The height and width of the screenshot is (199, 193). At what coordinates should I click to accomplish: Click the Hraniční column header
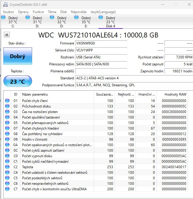coord(146,94)
